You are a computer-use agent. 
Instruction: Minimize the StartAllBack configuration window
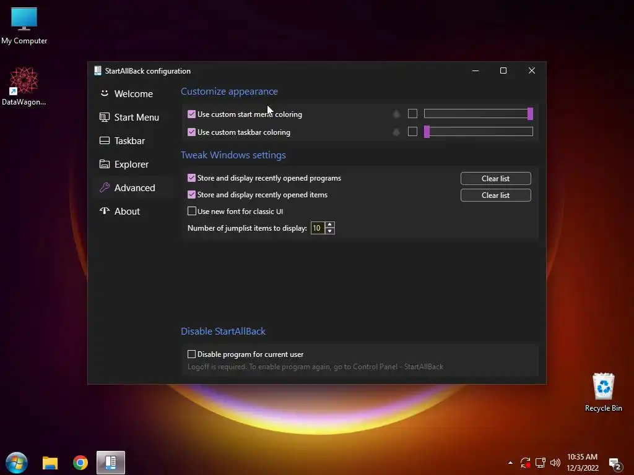point(475,71)
